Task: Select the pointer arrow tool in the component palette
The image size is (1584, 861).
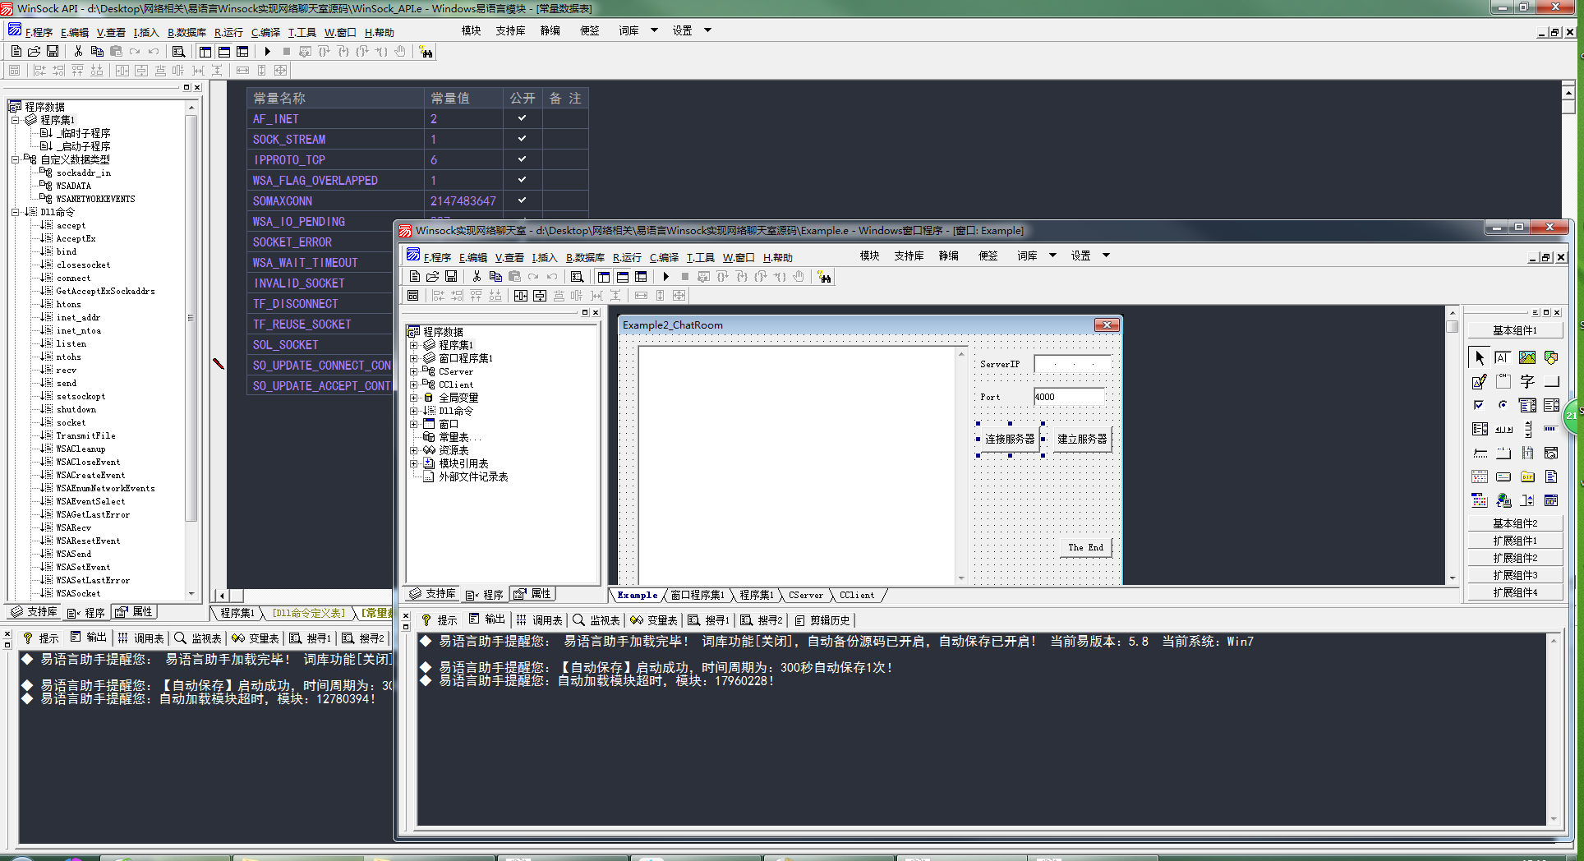Action: click(x=1480, y=357)
